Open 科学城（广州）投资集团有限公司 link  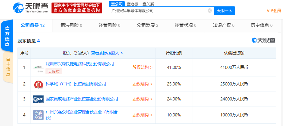pos(76,84)
